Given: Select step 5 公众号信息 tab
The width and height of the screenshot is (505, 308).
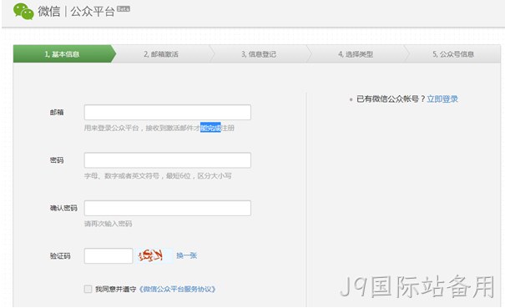Looking at the screenshot, I should [x=453, y=53].
